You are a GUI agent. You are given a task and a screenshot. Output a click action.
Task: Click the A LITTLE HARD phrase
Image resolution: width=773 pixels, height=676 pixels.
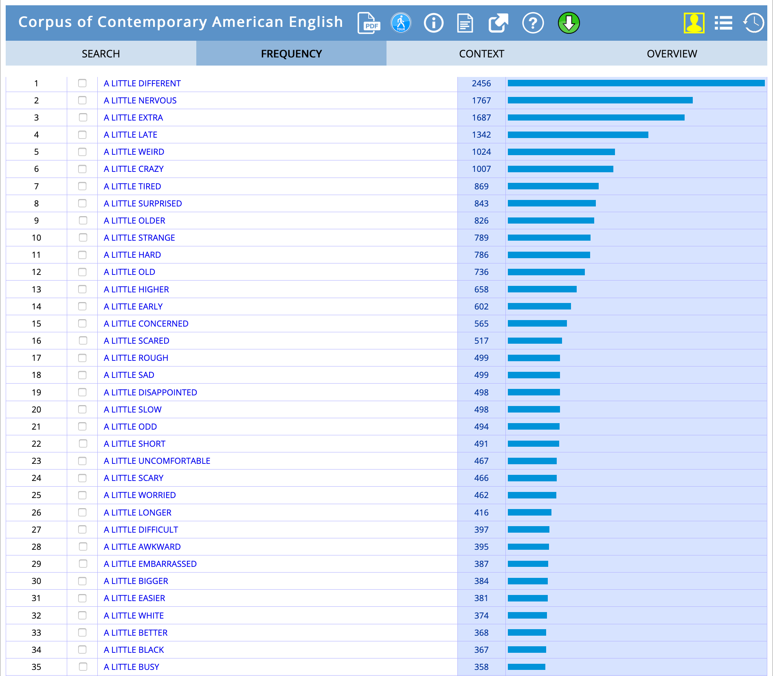(x=132, y=255)
